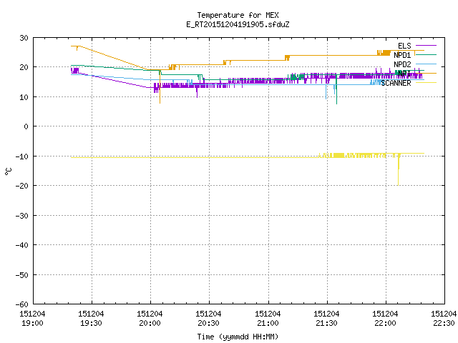Click the y-axis tick label -20
This screenshot has width=458, height=343.
click(22, 186)
